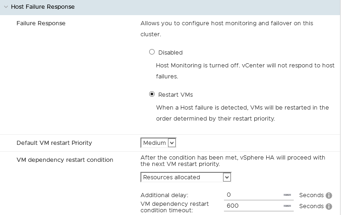
Task: Click the 'VM dependency restart condition' row label
Action: [x=65, y=160]
